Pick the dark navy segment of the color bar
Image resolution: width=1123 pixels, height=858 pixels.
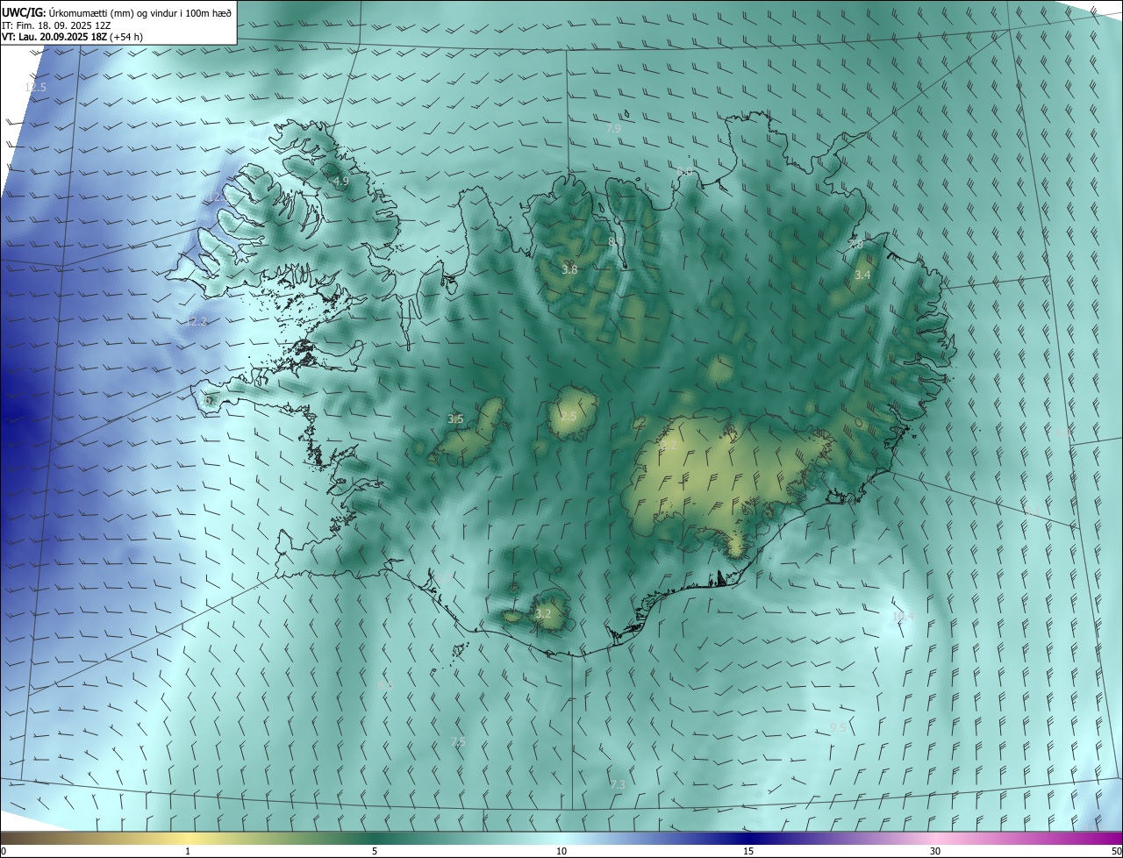click(x=748, y=838)
